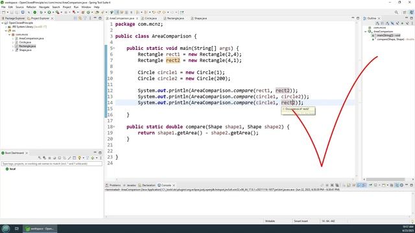Click the Boot Dashboard tag filter text field

(x=52, y=164)
